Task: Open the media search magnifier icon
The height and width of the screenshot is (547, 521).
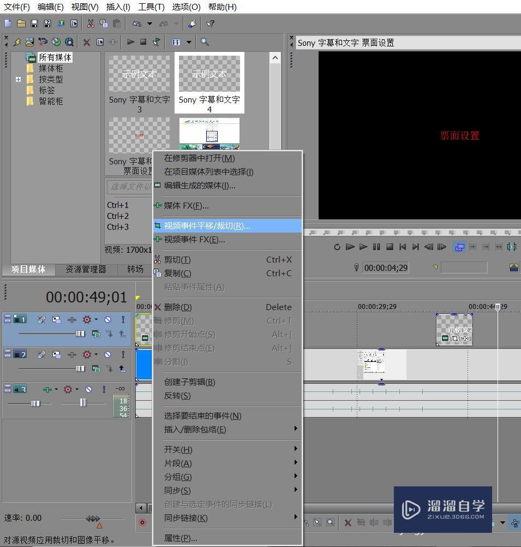Action: 205,42
